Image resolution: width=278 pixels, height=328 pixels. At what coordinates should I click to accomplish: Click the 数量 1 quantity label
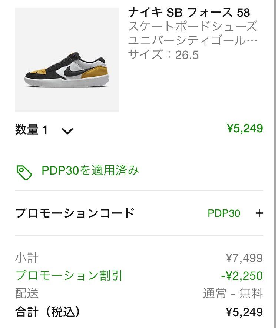point(32,130)
